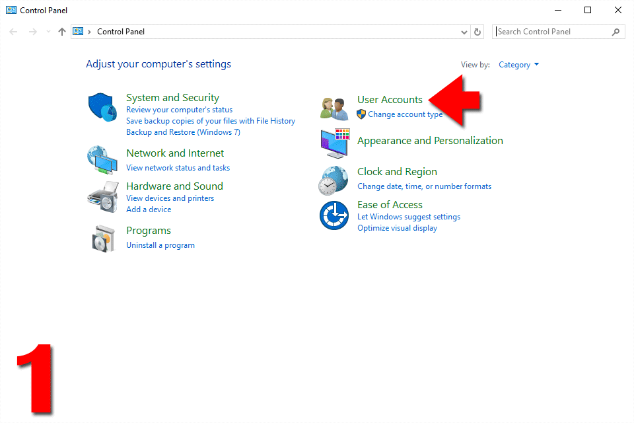
Task: Click the Up arrow navigation button
Action: (62, 32)
